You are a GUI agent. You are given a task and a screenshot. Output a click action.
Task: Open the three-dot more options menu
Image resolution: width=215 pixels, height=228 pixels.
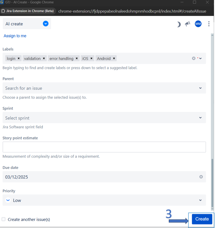(209, 24)
